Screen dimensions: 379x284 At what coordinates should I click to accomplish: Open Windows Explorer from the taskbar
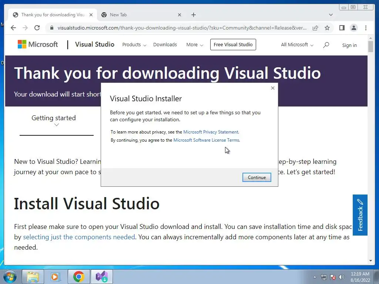33,277
